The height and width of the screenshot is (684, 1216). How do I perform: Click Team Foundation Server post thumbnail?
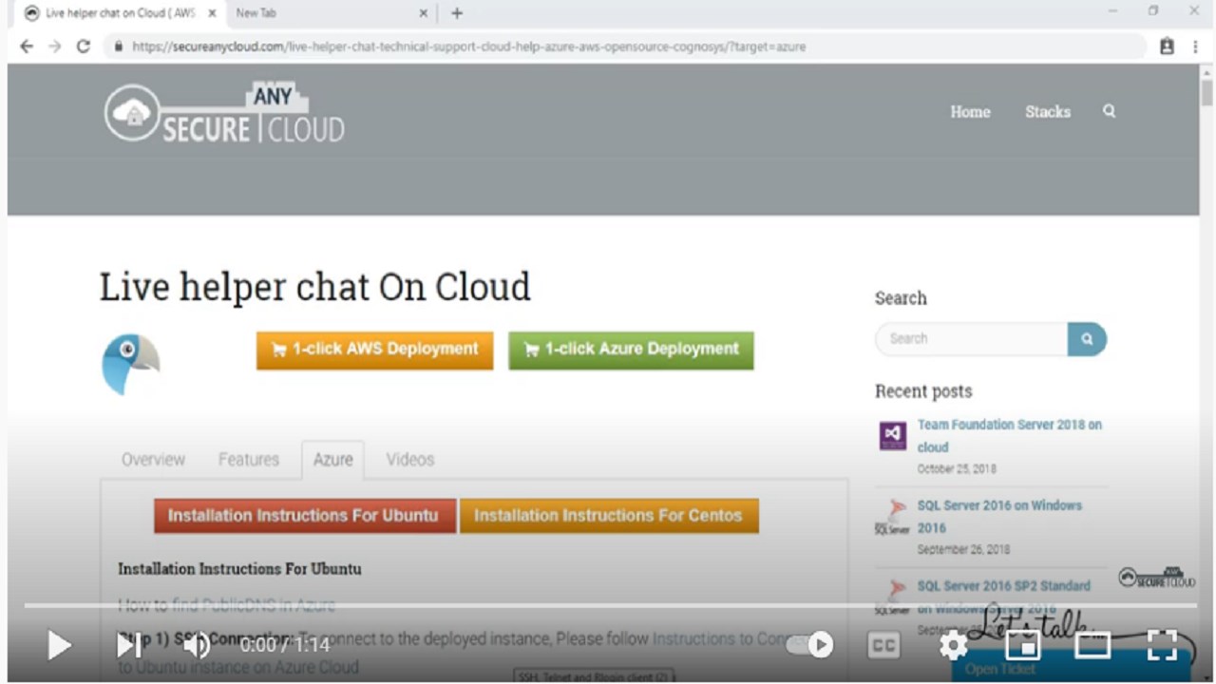893,436
